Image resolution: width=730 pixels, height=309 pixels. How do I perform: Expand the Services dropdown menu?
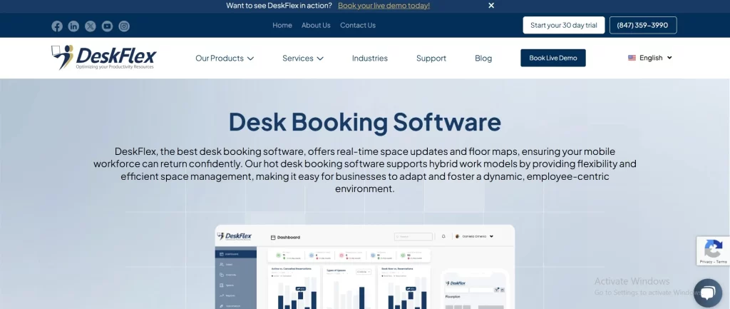coord(302,59)
